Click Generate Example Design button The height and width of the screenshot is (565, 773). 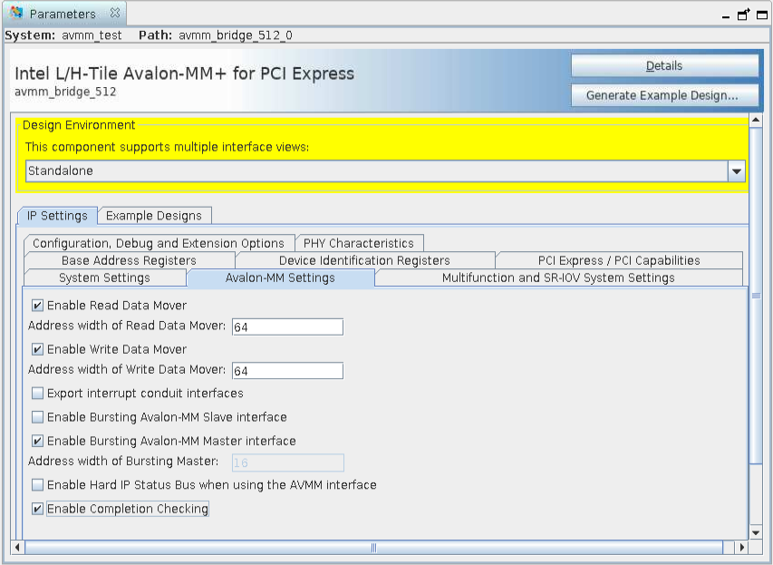[664, 95]
